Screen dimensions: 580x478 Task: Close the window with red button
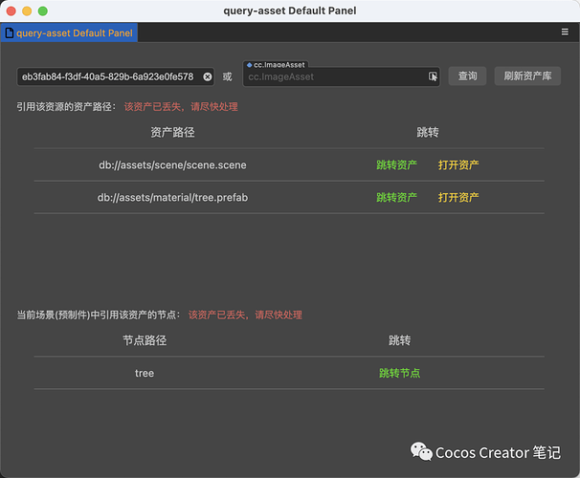click(11, 11)
